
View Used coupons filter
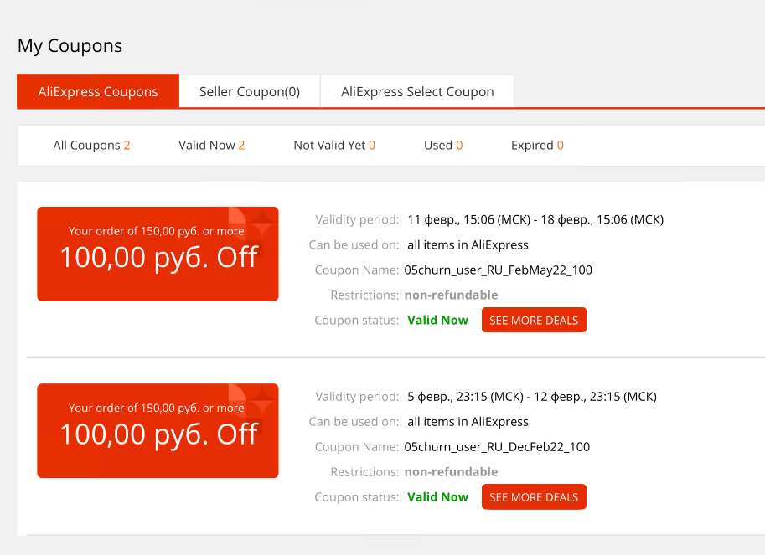443,145
